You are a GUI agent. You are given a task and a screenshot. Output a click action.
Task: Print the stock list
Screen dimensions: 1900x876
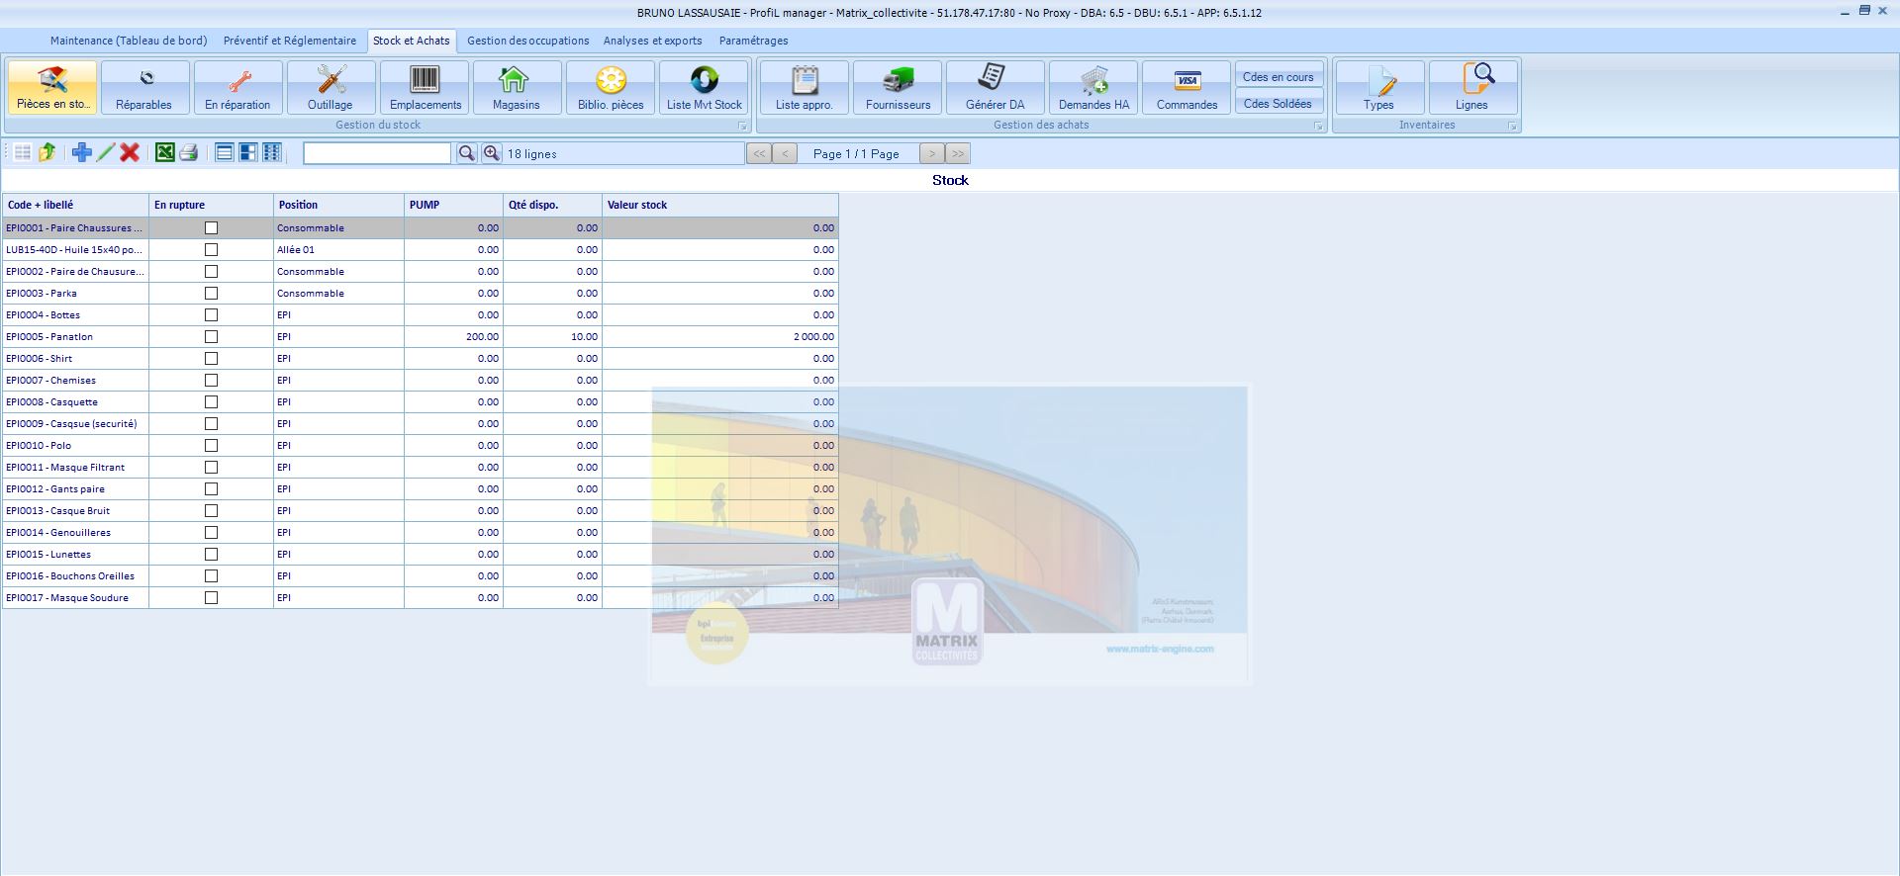[x=189, y=152]
